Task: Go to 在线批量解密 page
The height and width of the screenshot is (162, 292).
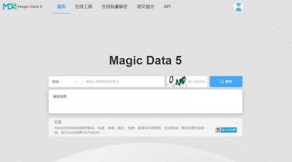Action: coord(115,7)
